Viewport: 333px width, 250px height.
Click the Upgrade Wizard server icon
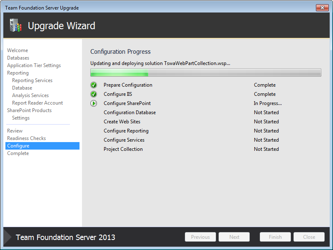(x=15, y=26)
